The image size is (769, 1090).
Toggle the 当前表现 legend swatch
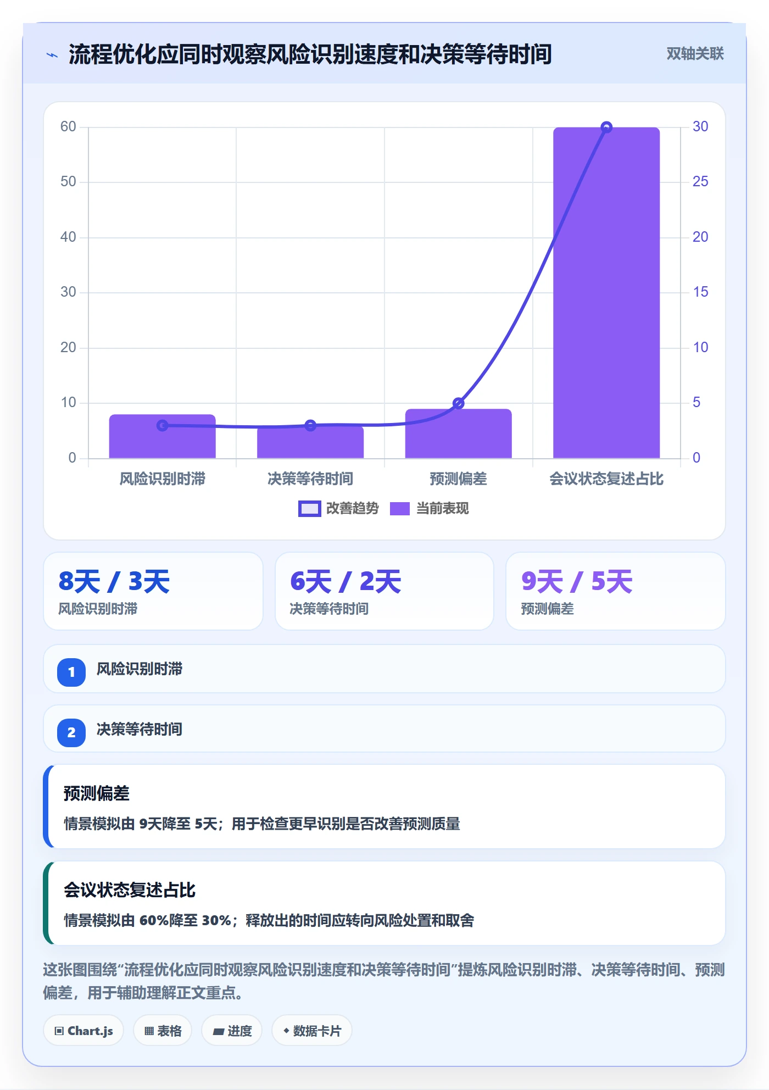400,509
